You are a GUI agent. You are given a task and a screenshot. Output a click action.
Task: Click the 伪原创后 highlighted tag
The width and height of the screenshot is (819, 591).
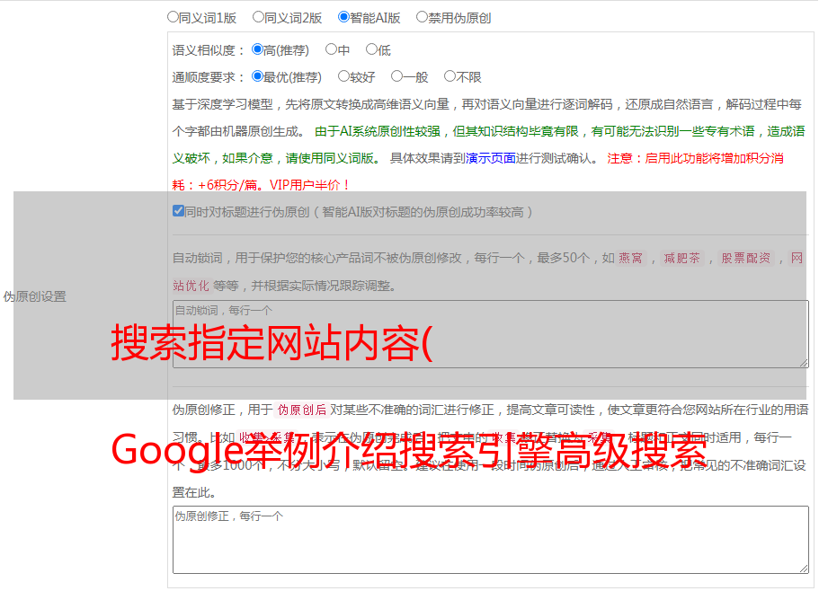[x=302, y=410]
